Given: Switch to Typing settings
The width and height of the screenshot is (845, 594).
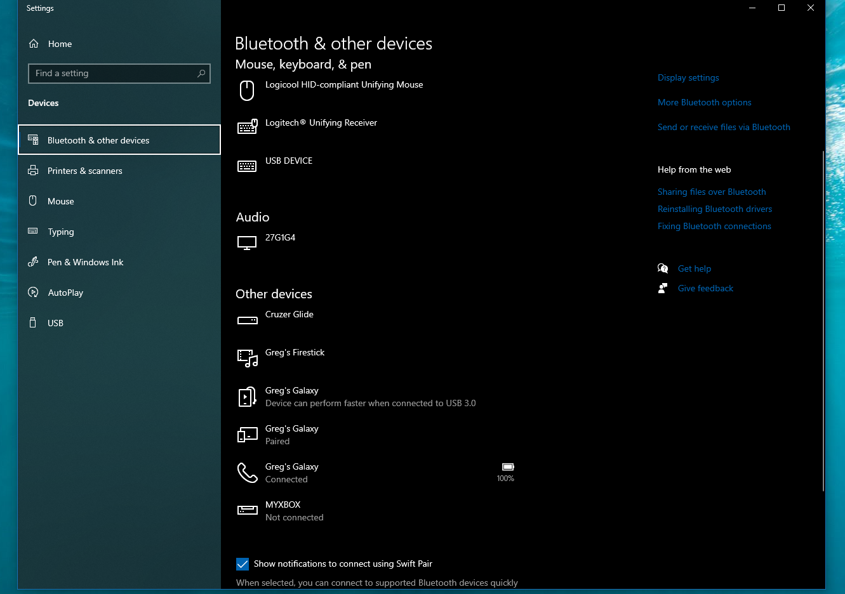Looking at the screenshot, I should (x=119, y=232).
